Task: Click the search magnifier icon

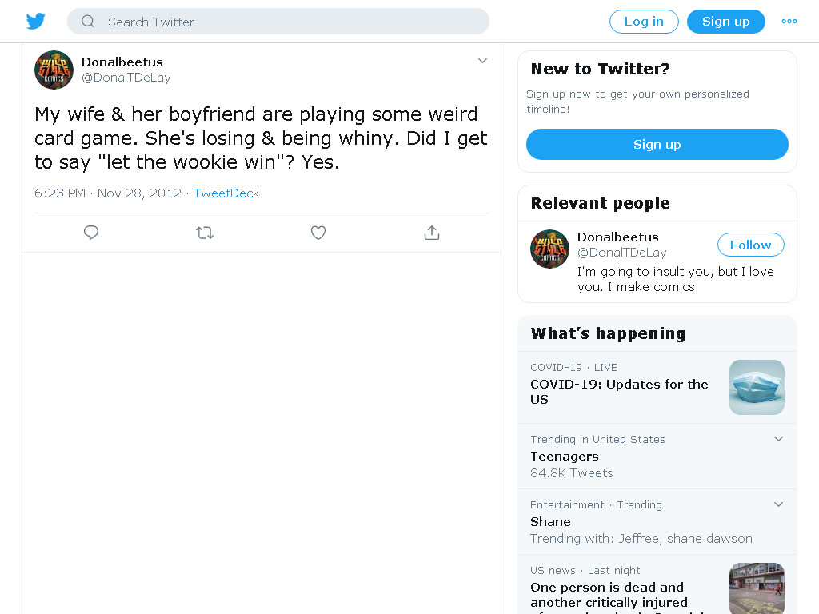Action: click(x=88, y=22)
